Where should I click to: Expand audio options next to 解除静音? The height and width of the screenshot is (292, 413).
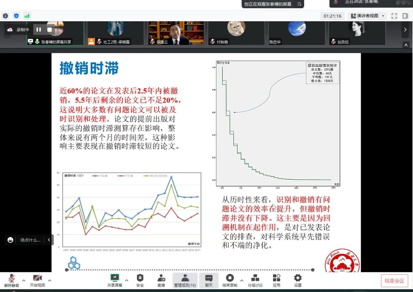24,281
